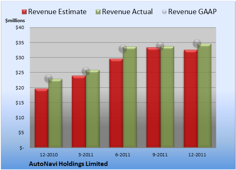236x170 pixels.
Task: Click the GAAP sphere marker above 9-2011
Action: pos(160,46)
